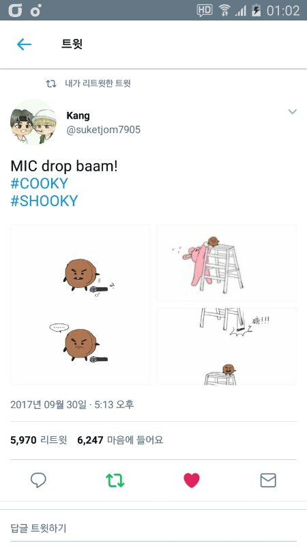Open the reply speech bubble icon
This screenshot has width=307, height=546.
point(38,480)
